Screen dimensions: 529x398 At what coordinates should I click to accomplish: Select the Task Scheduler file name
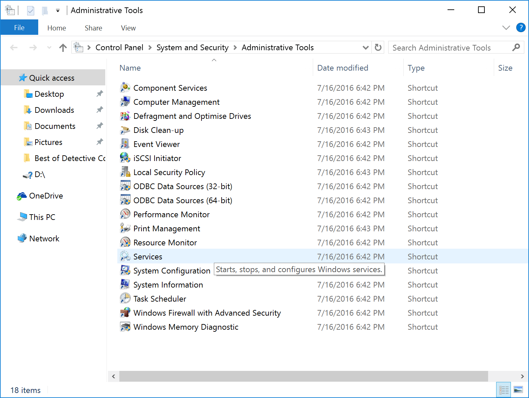pyautogui.click(x=160, y=299)
